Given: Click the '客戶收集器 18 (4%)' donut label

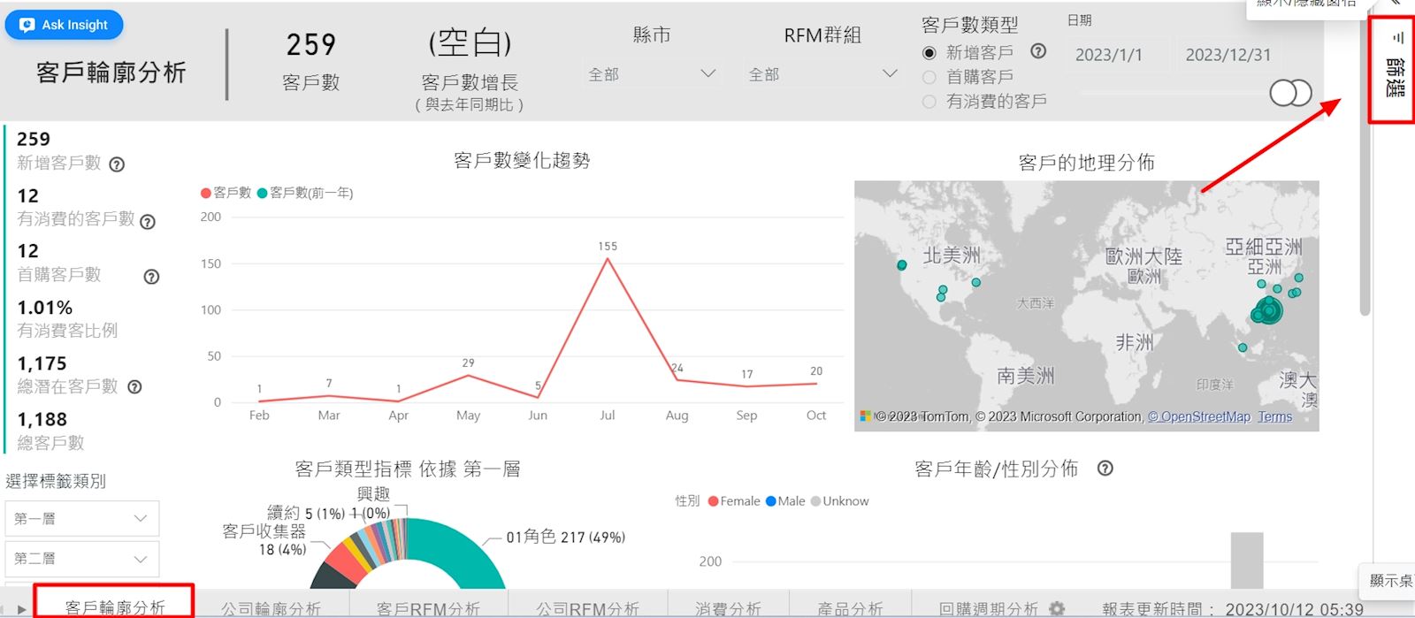Looking at the screenshot, I should tap(264, 540).
